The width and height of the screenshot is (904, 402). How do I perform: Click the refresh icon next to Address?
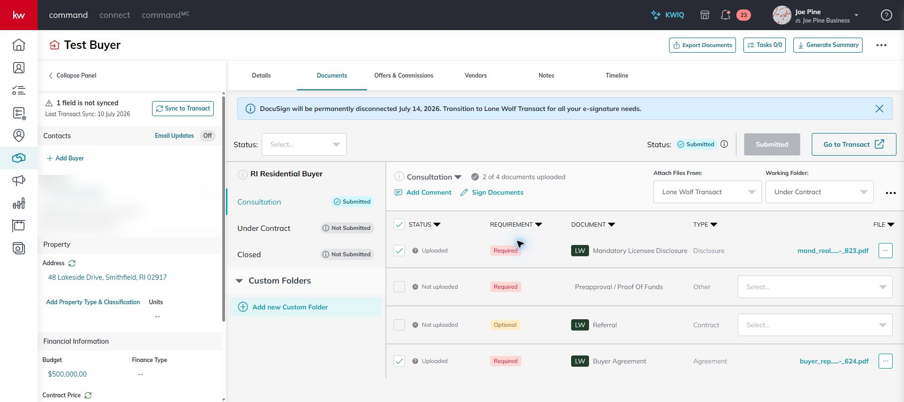72,263
